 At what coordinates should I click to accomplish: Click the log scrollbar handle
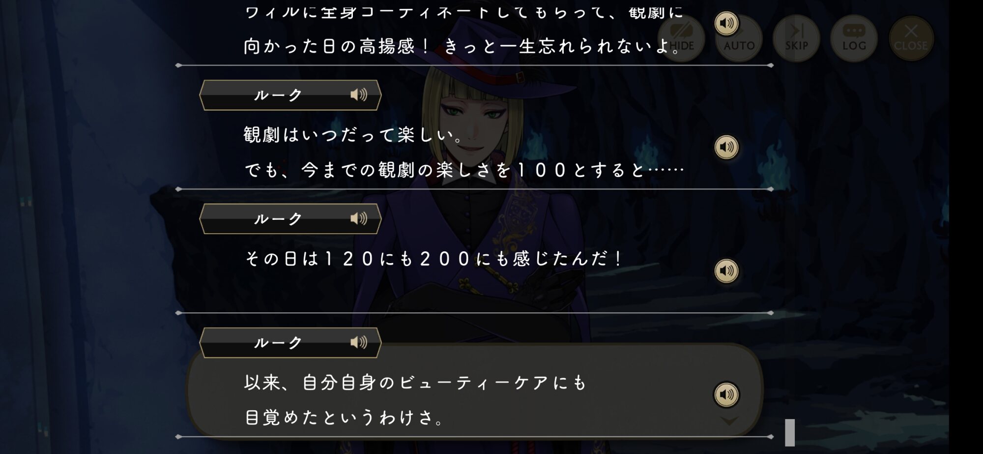tap(790, 432)
